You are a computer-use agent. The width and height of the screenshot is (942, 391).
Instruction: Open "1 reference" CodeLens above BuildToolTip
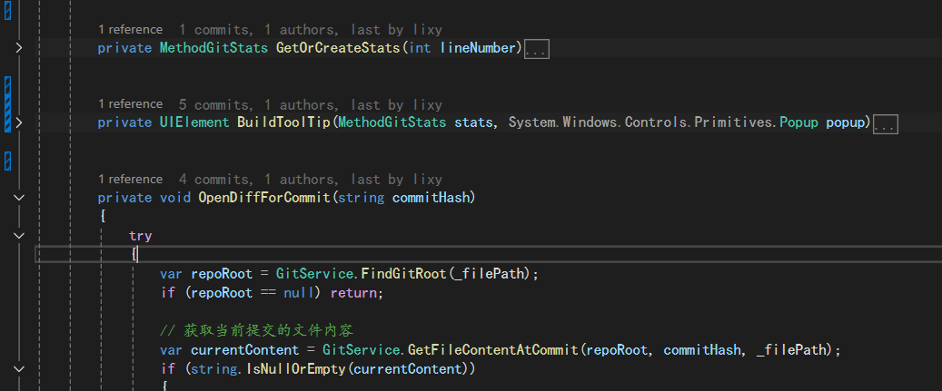pyautogui.click(x=131, y=104)
